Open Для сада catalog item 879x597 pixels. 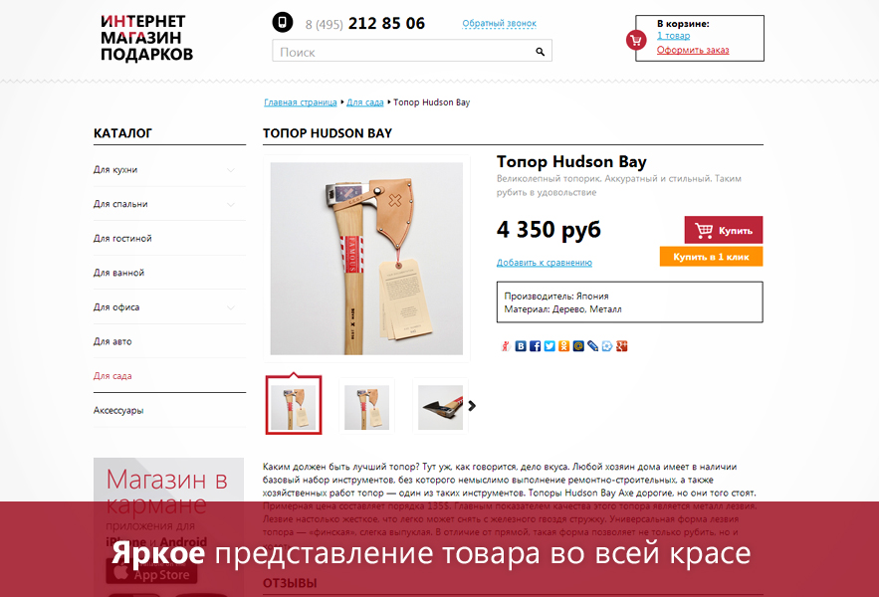pos(112,376)
